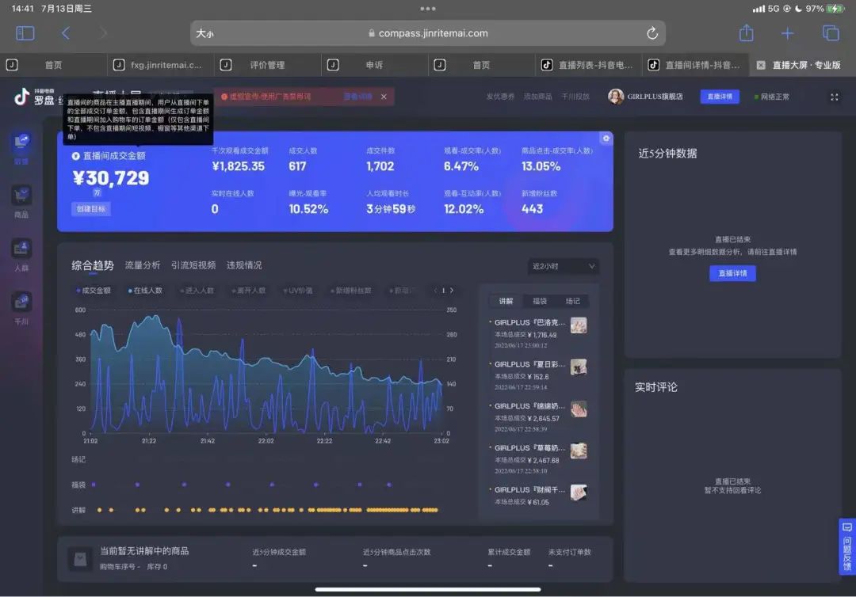The image size is (856, 597).
Task: Select the 场记 list tab
Action: pyautogui.click(x=573, y=301)
